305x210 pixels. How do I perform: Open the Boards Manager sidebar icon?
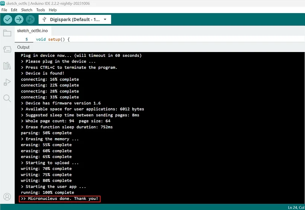(7, 49)
